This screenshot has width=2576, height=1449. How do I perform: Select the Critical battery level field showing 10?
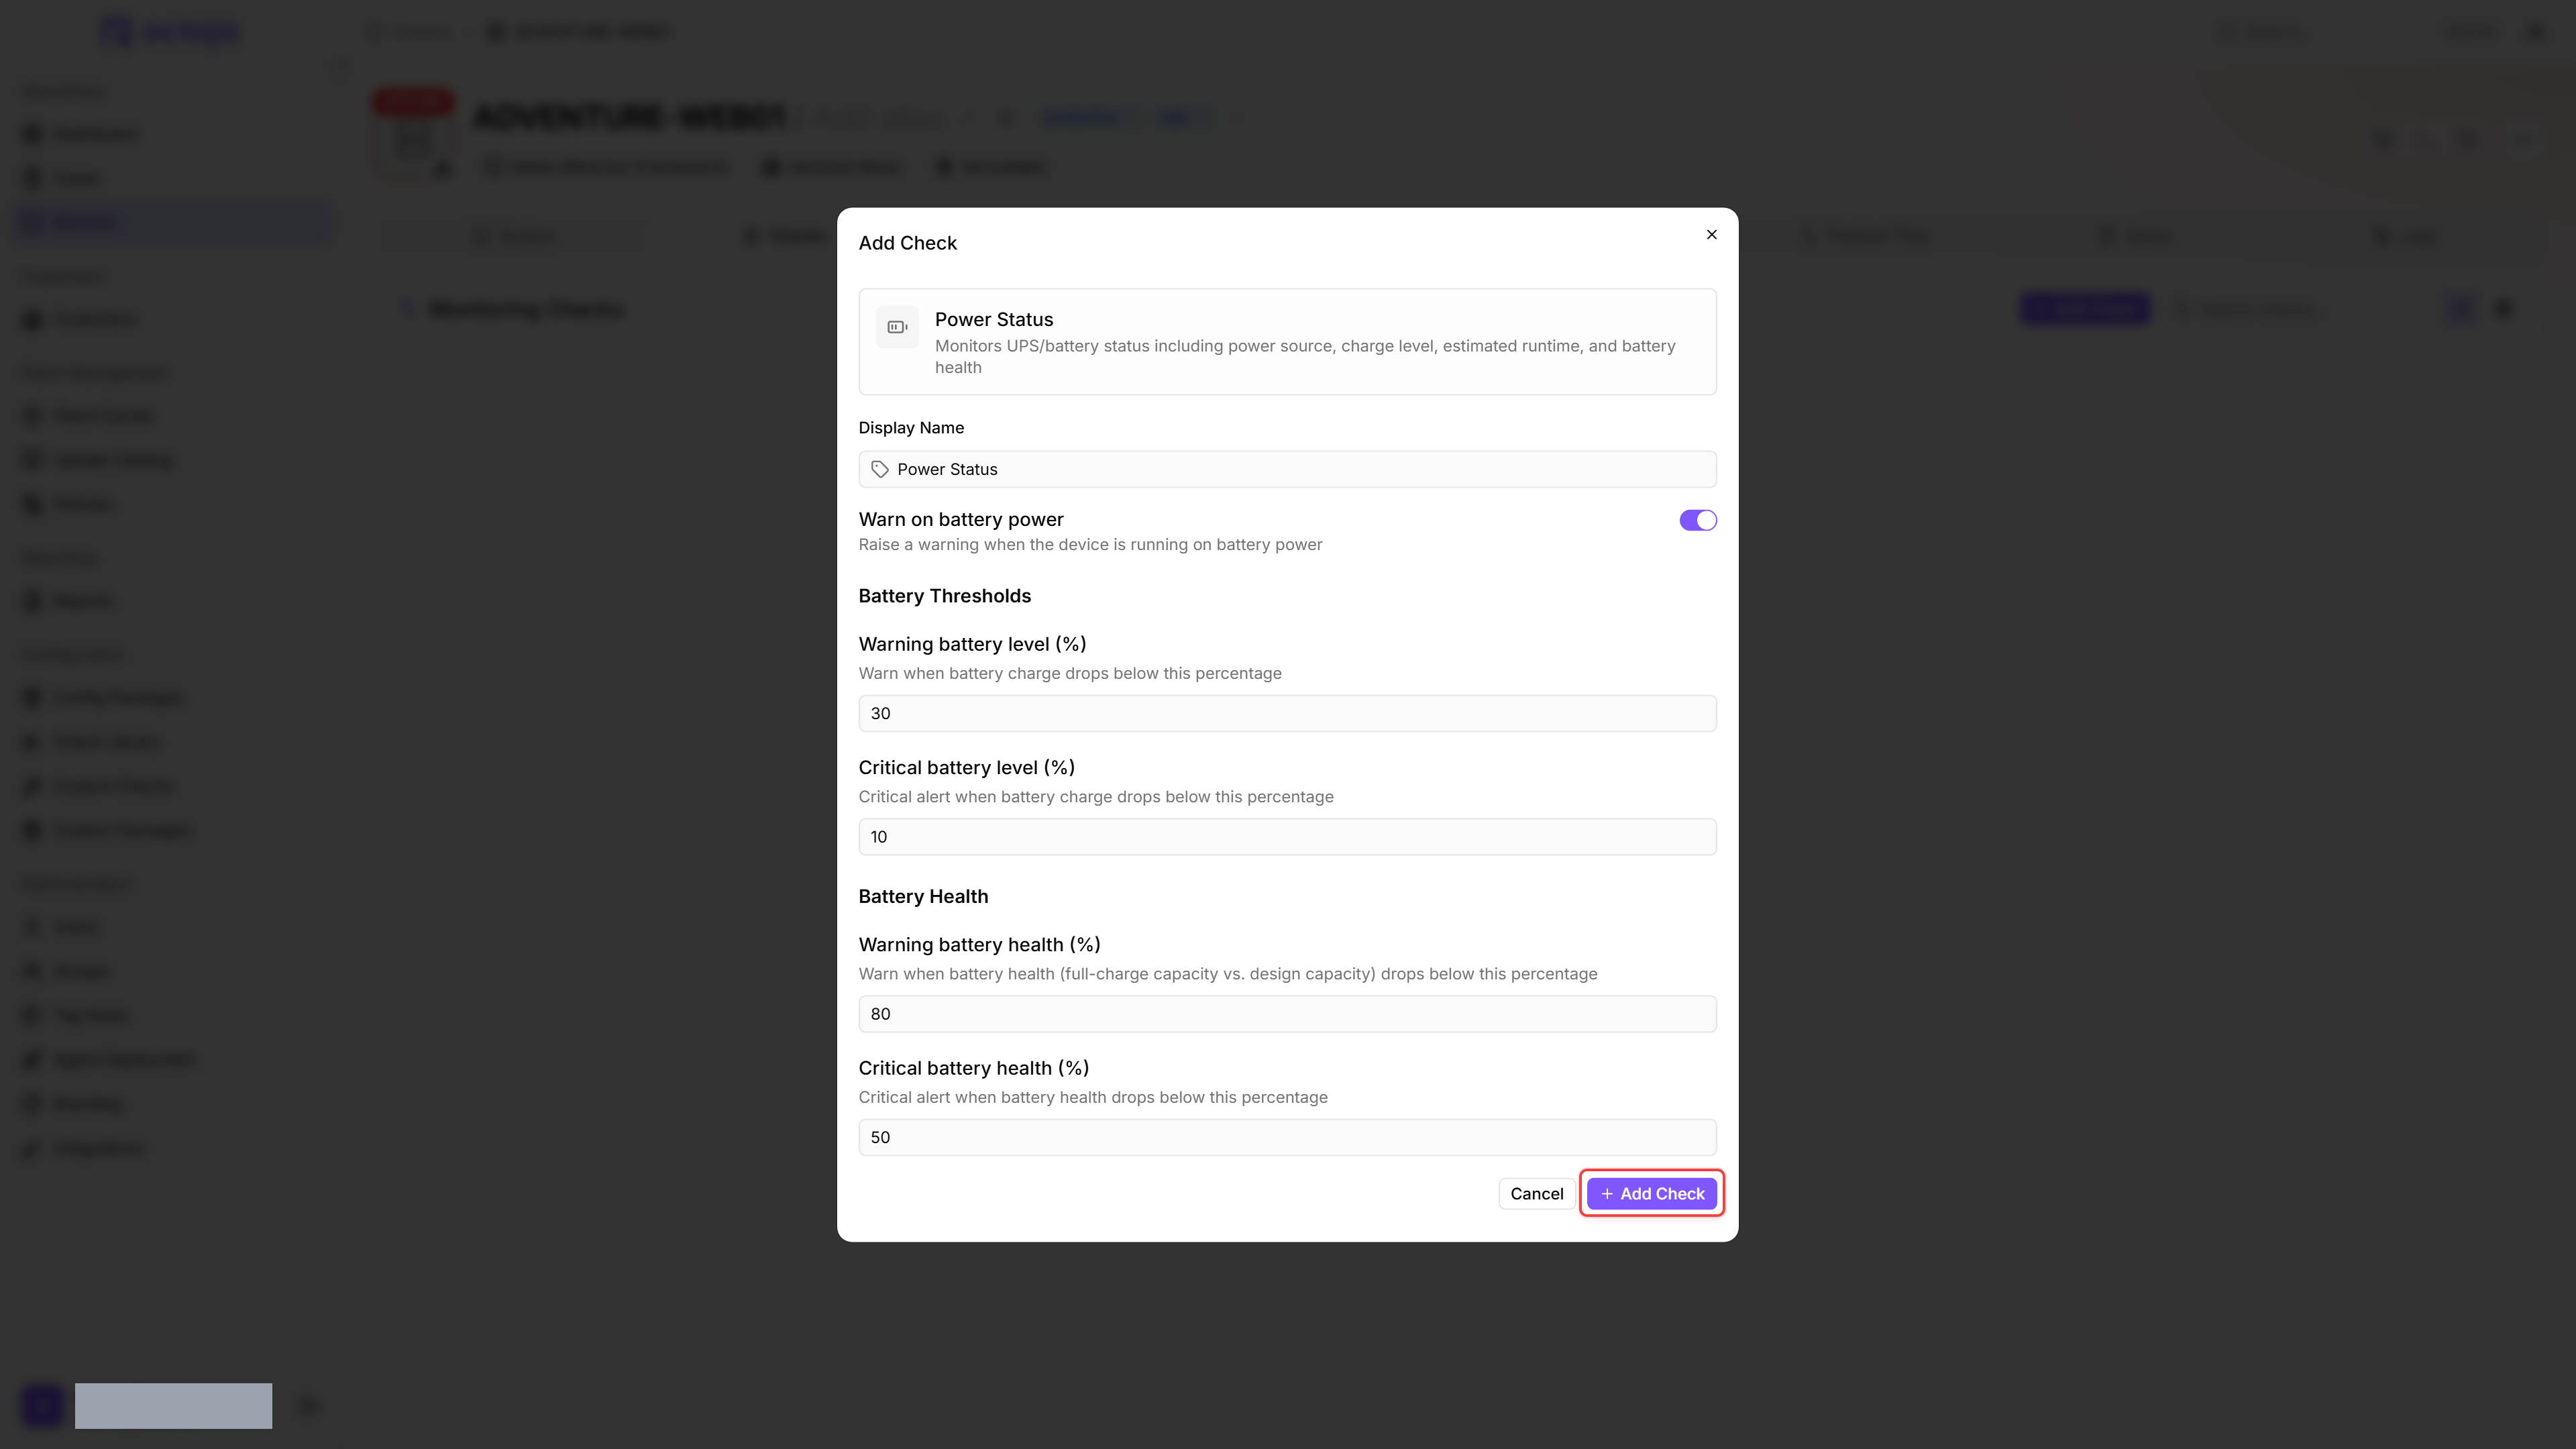[1287, 836]
